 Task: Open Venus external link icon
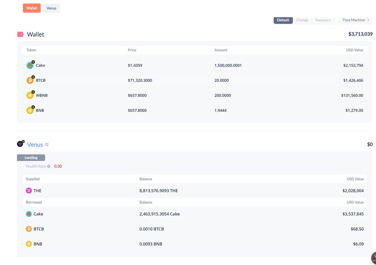click(x=47, y=145)
